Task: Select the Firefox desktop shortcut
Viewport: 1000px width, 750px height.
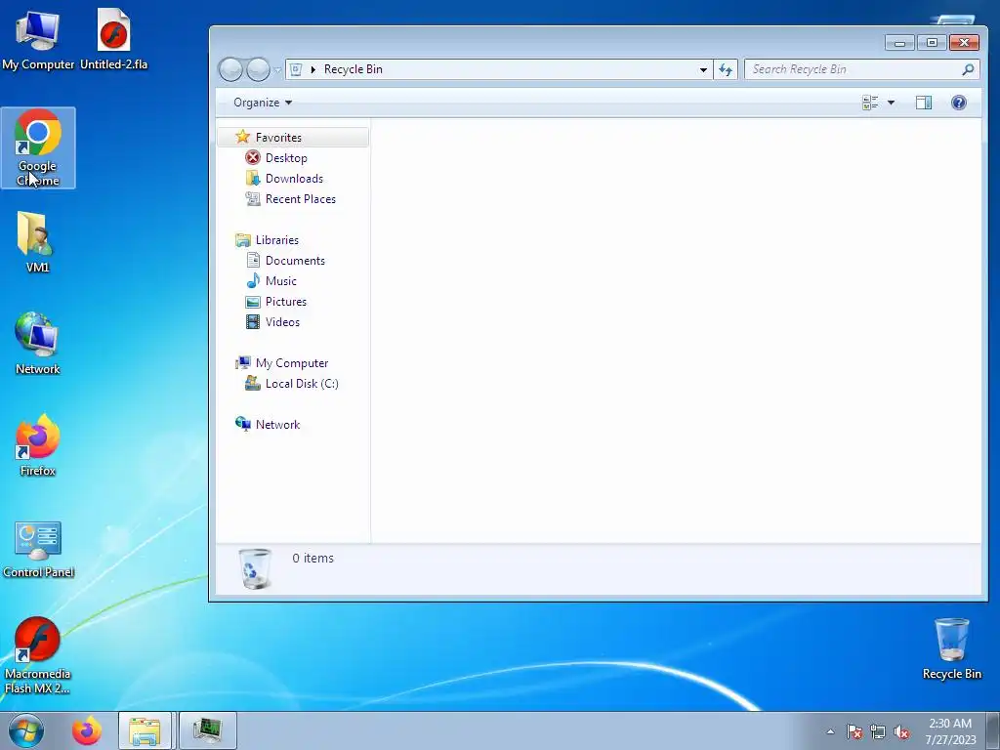Action: point(38,445)
